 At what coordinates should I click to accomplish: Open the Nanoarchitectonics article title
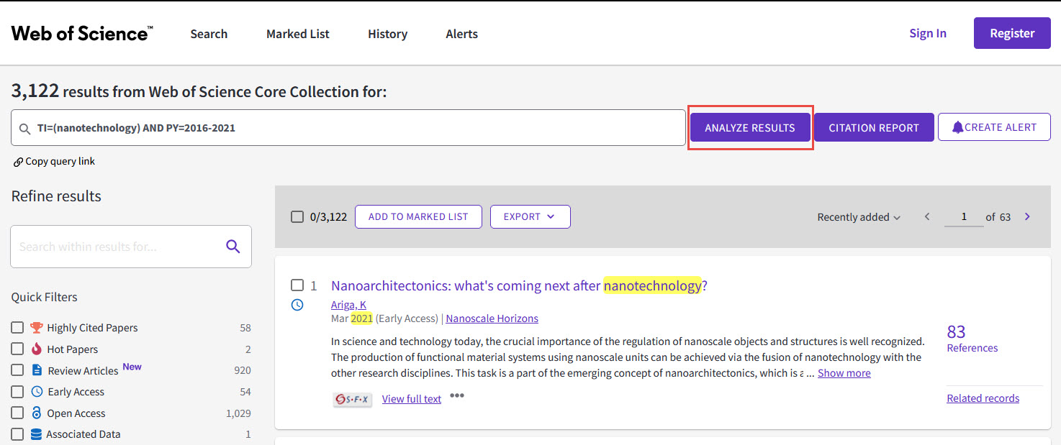[519, 285]
